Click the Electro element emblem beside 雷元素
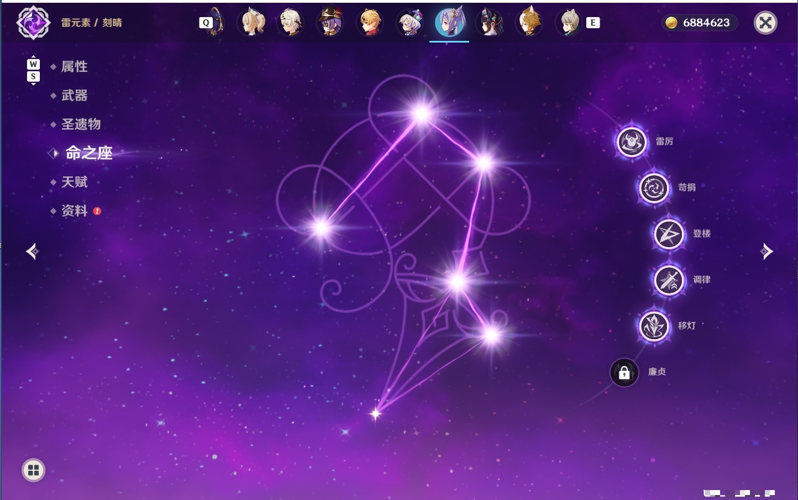 33,23
